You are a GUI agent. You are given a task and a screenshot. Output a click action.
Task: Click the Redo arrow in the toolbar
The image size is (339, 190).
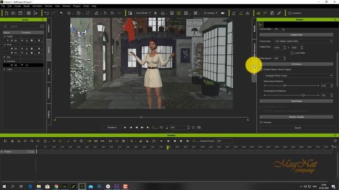coord(53,13)
